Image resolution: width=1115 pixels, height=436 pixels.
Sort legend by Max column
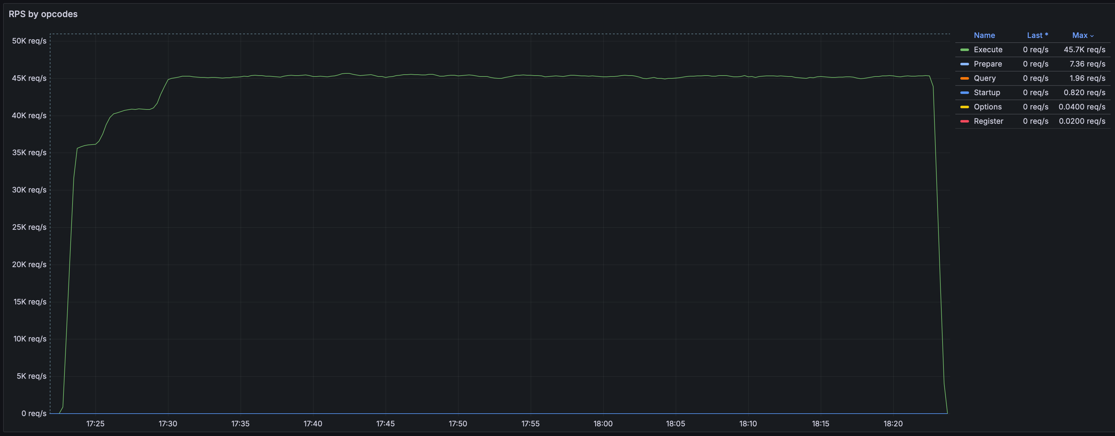[1080, 35]
